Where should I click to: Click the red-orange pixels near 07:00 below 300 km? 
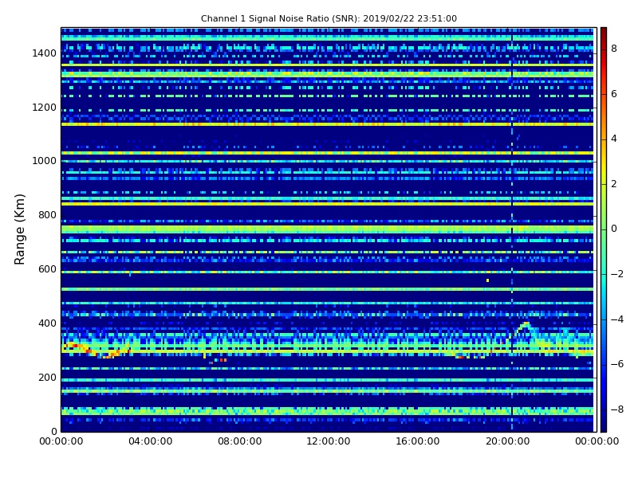(x=223, y=360)
